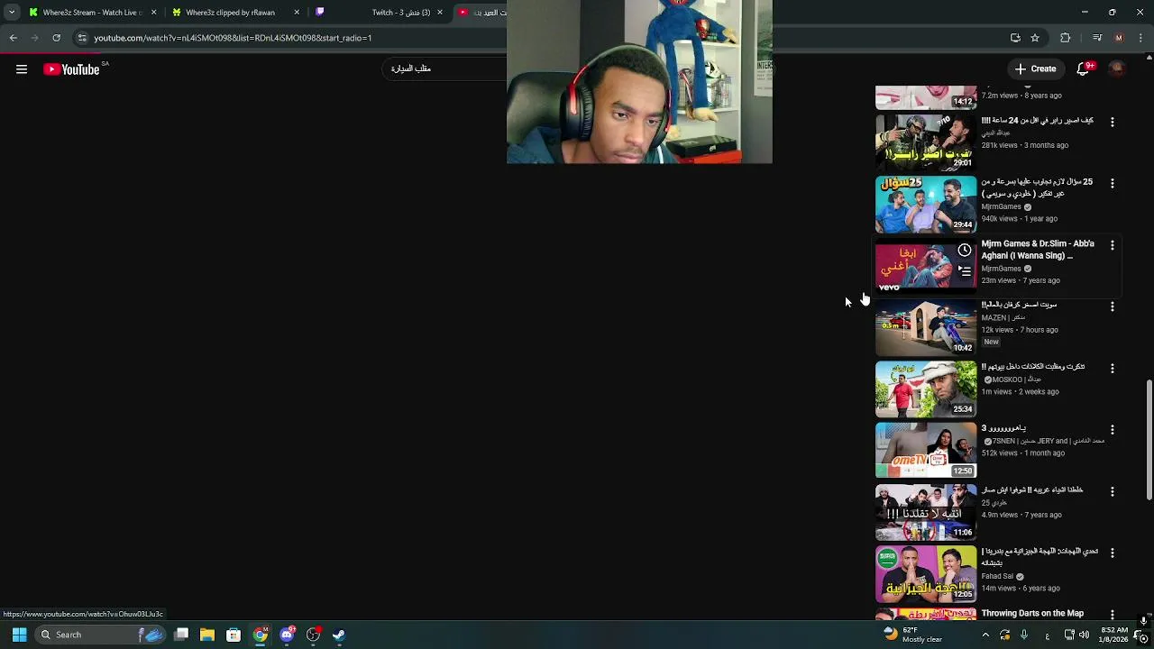Click the taskbar Search box
This screenshot has height=649, width=1154.
[x=101, y=635]
